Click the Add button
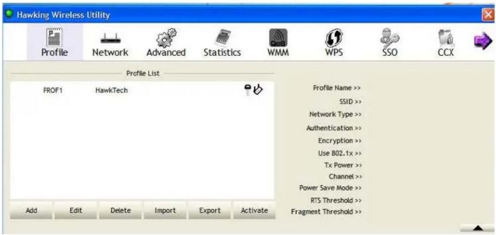The width and height of the screenshot is (496, 235). [31, 210]
